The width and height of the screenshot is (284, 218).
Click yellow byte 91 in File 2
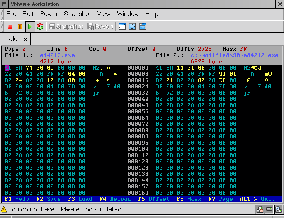[222, 74]
